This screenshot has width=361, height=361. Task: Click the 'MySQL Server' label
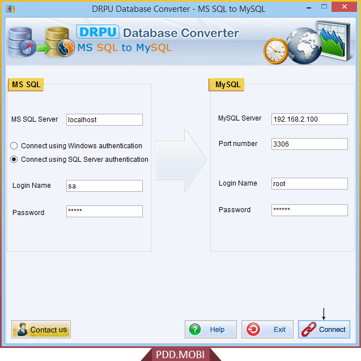[240, 118]
